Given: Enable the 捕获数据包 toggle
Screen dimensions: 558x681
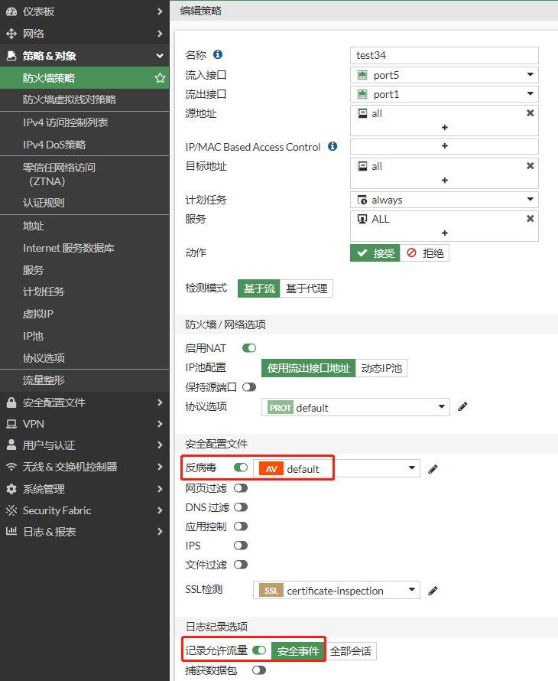Looking at the screenshot, I should [x=259, y=670].
